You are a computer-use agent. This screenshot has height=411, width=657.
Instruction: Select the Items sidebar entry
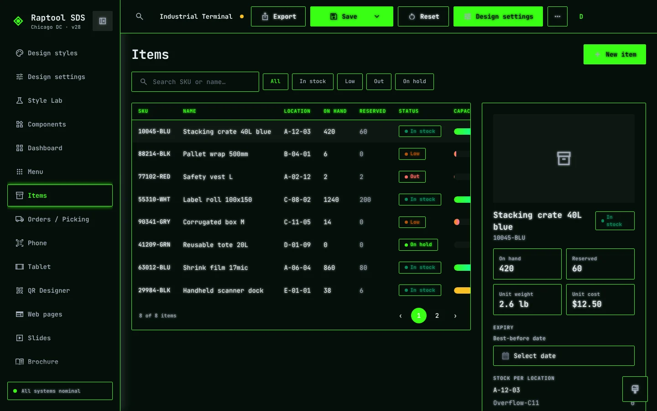point(60,195)
